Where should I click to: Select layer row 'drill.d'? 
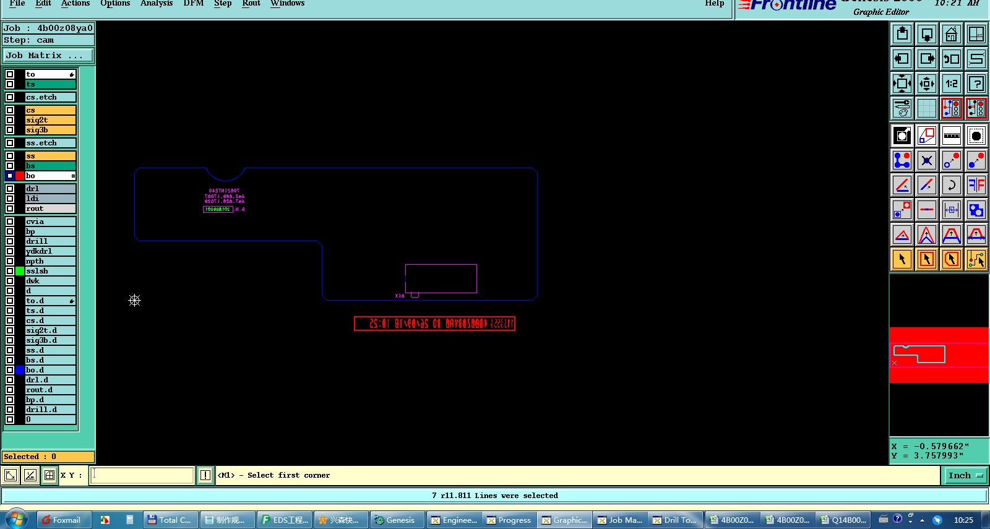(x=50, y=410)
